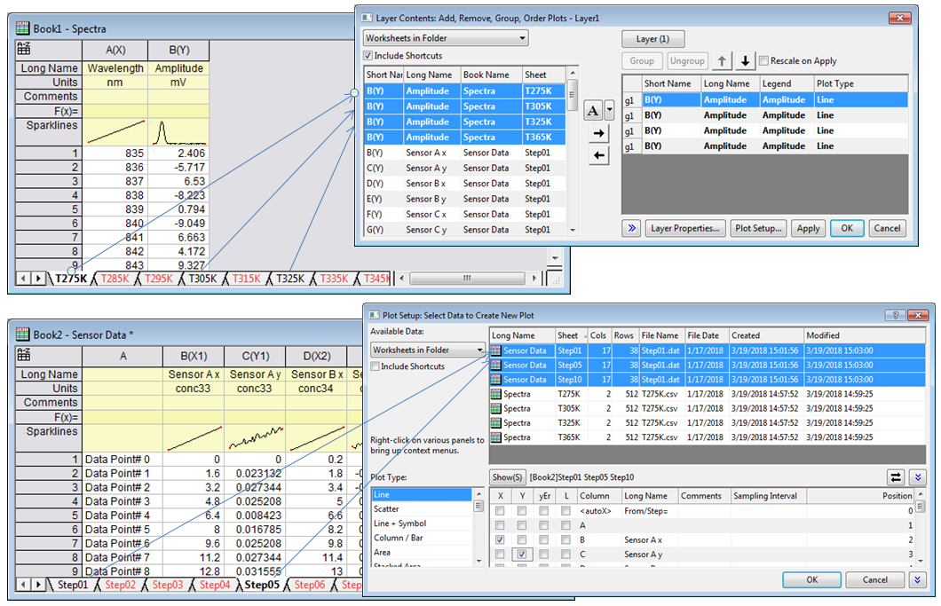Open Available Data dropdown in Plot Setup

428,350
